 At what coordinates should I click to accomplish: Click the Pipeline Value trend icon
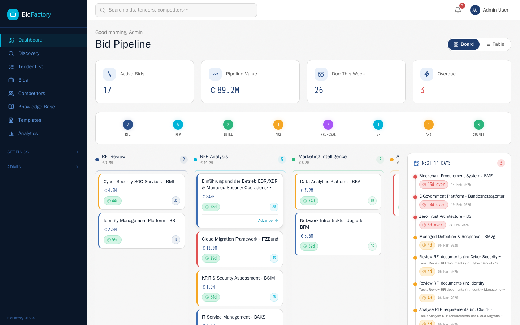215,74
